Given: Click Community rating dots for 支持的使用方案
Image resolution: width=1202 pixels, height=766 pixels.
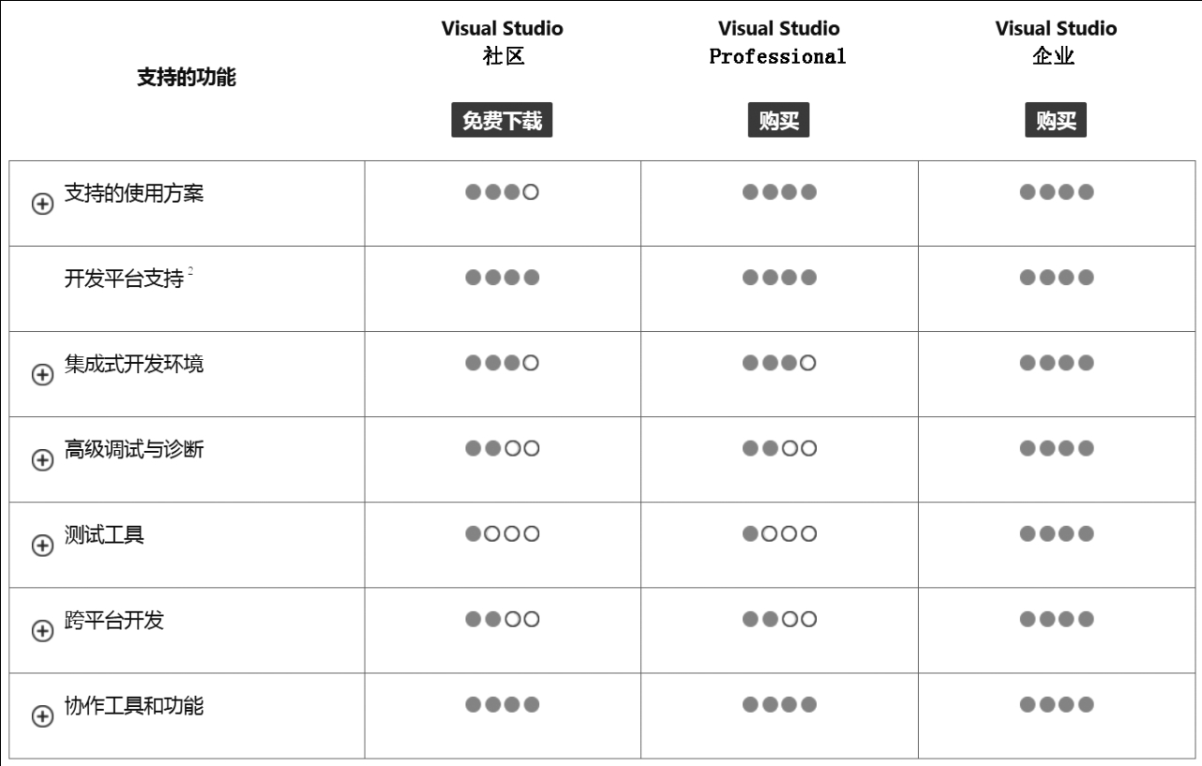Looking at the screenshot, I should [x=503, y=192].
